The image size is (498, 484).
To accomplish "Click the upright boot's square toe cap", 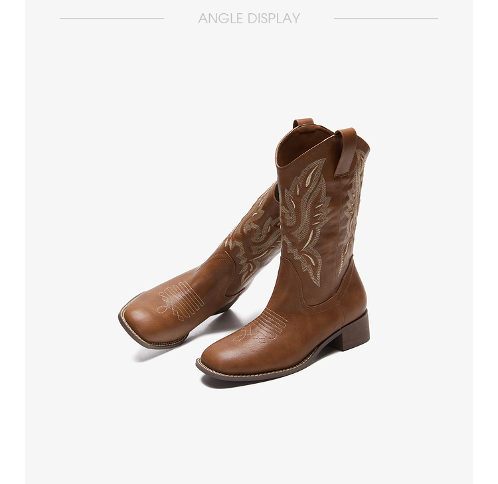I will pyautogui.click(x=222, y=356).
